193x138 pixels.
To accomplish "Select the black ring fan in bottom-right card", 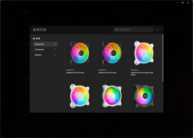I will click(x=144, y=95).
